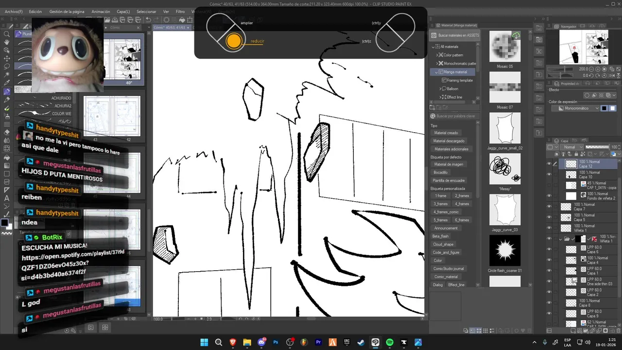
Task: Click the Material descargado filter tag
Action: 449,141
